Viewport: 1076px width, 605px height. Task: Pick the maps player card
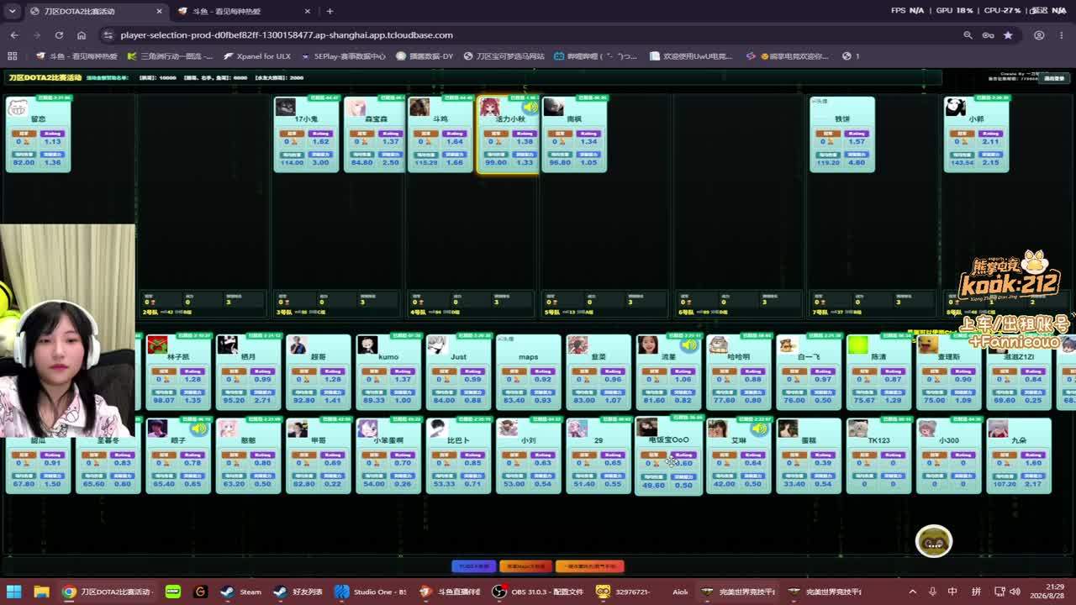click(x=528, y=372)
